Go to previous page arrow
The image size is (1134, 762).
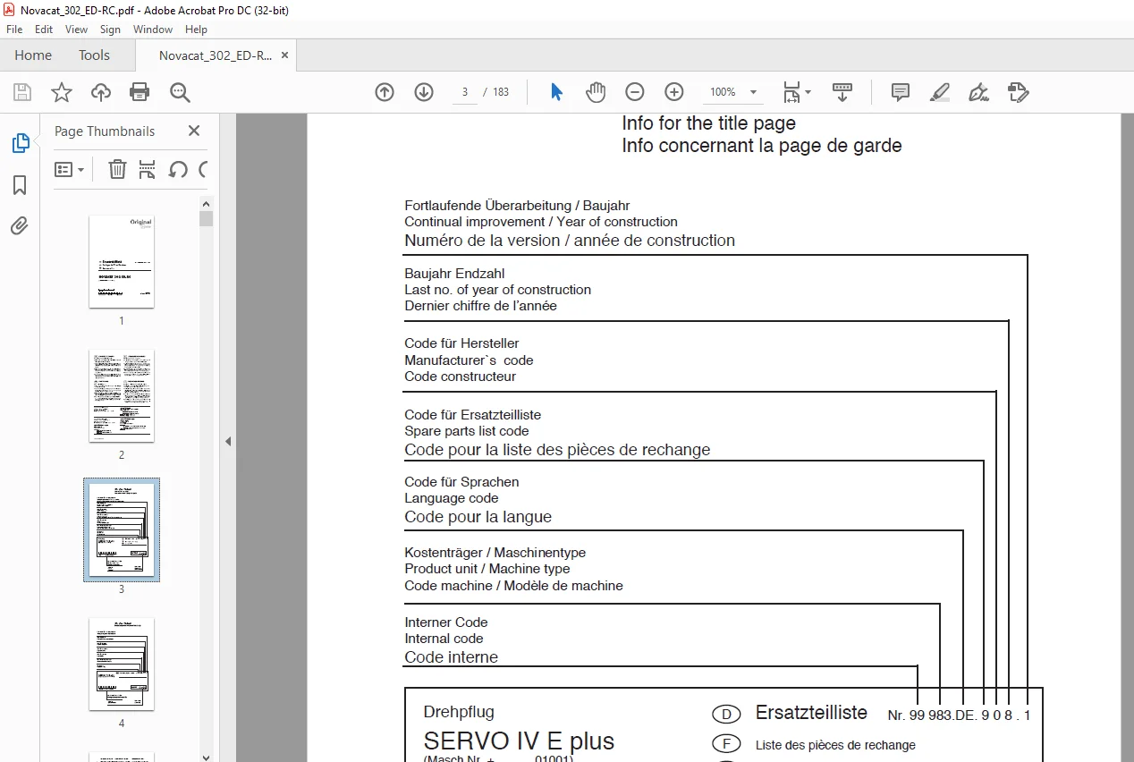[x=385, y=92]
